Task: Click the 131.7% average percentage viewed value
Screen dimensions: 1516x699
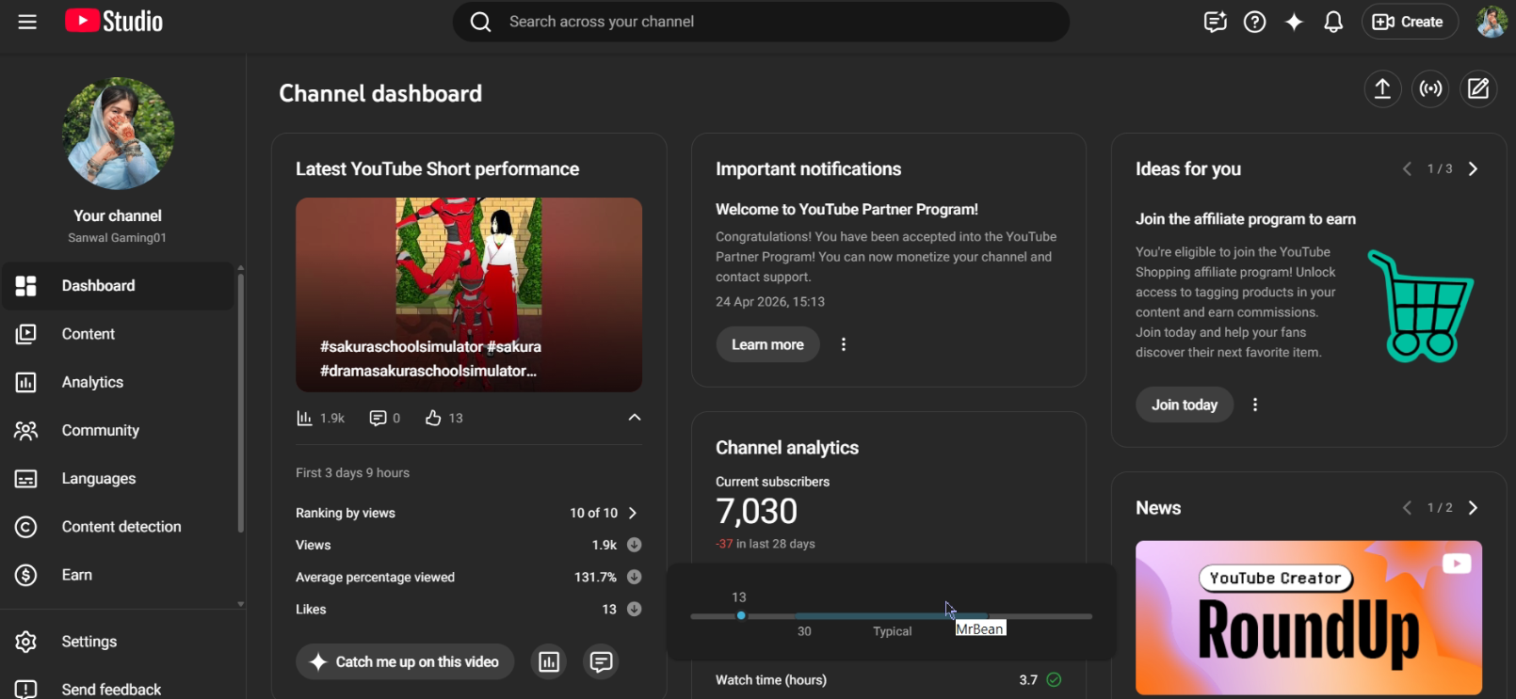Action: click(x=595, y=577)
